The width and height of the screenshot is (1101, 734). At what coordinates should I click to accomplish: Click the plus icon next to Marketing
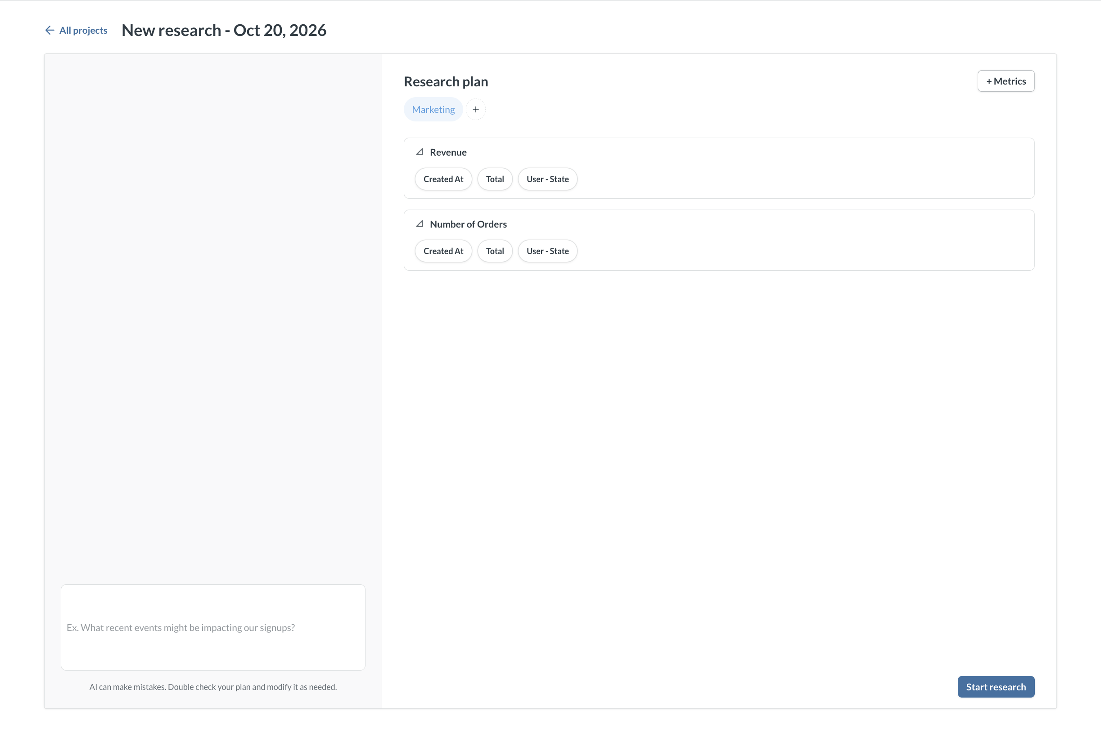[x=475, y=110]
